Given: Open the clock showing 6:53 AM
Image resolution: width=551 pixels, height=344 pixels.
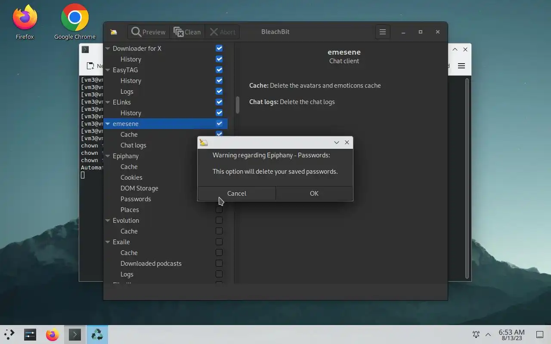Looking at the screenshot, I should pyautogui.click(x=511, y=335).
